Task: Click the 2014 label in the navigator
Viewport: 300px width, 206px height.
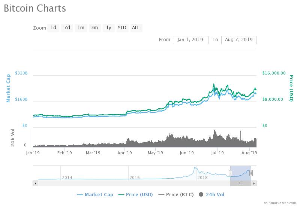Action: 67,178
